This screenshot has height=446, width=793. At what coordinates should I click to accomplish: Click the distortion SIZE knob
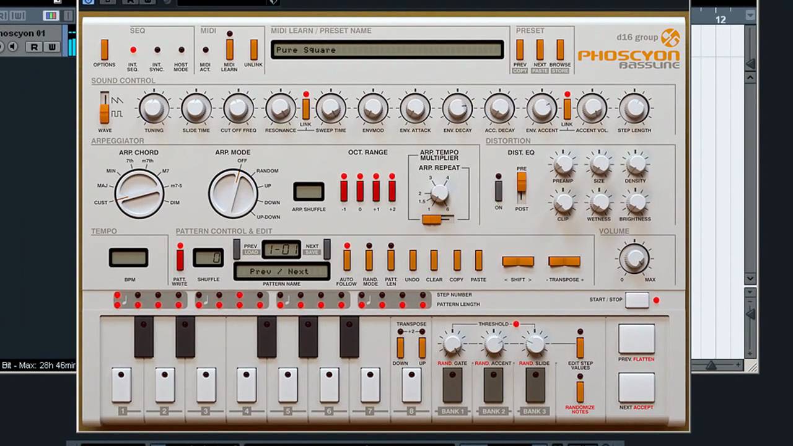[x=599, y=164]
